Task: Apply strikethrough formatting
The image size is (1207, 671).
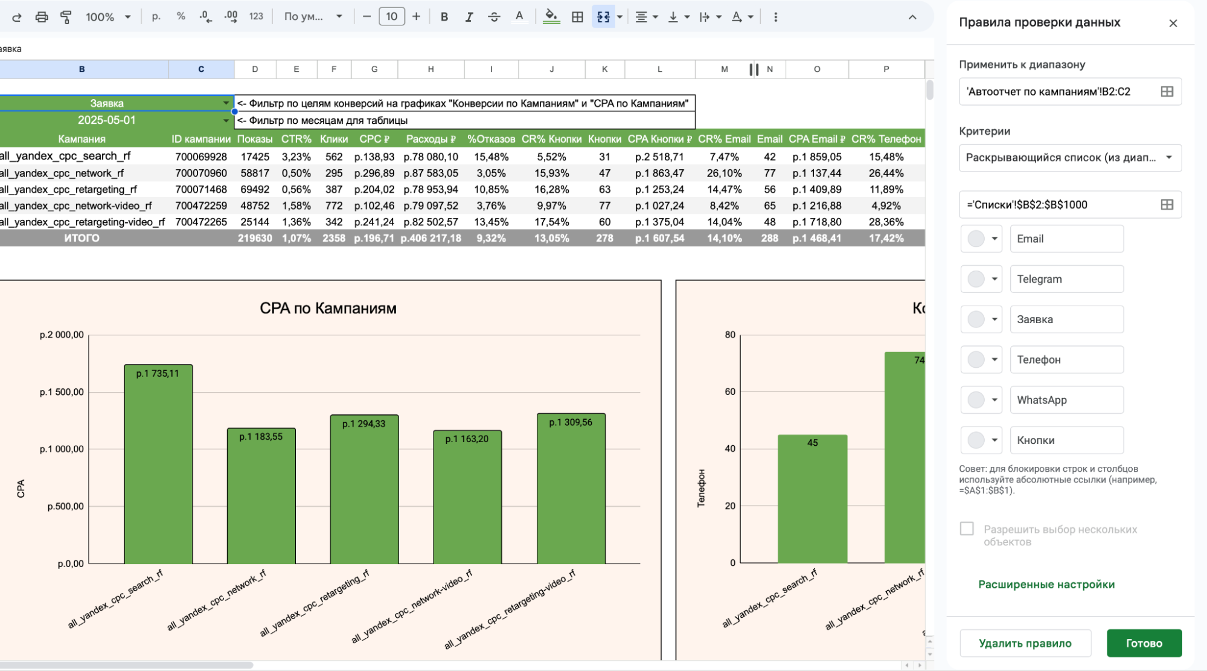Action: (494, 17)
